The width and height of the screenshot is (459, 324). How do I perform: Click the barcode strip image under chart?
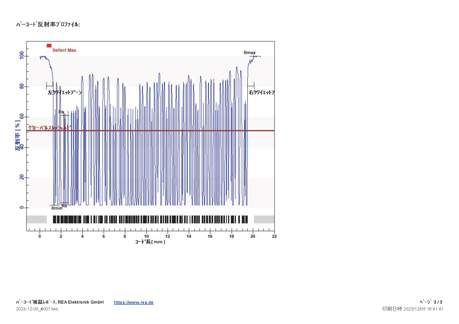pos(150,219)
